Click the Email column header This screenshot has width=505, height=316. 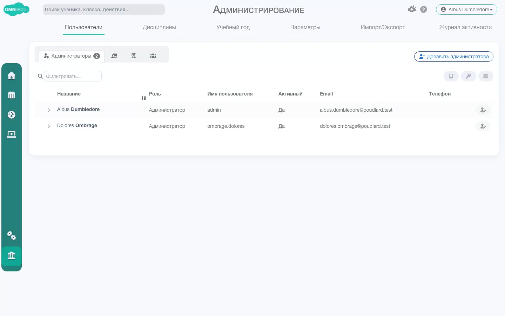(x=326, y=94)
